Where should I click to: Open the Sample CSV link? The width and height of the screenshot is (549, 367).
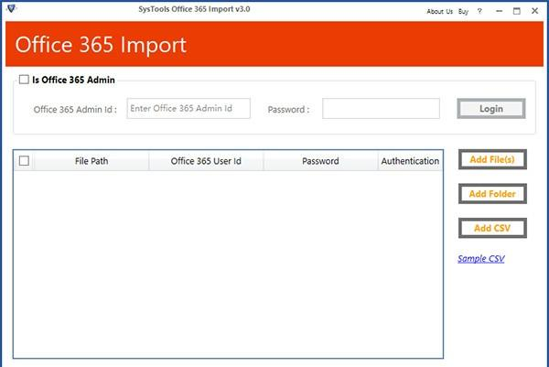click(x=481, y=258)
